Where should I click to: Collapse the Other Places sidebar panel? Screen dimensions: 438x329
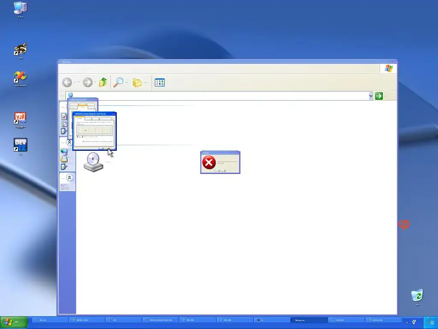pos(70,142)
